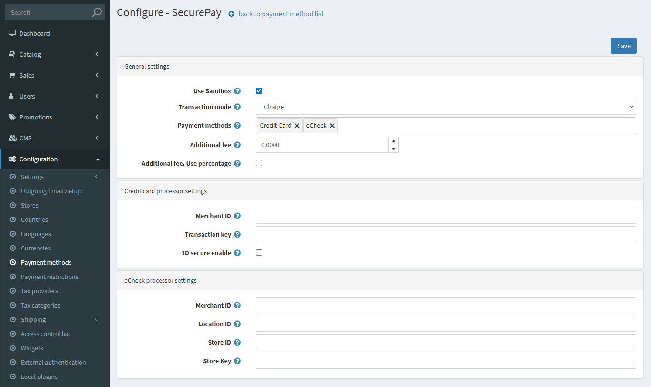The width and height of the screenshot is (651, 387).
Task: Open Local plugins page
Action: pos(39,377)
